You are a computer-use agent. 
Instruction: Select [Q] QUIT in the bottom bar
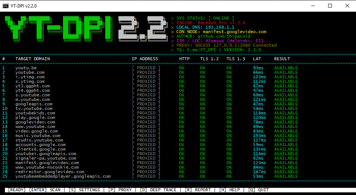[x=258, y=190]
